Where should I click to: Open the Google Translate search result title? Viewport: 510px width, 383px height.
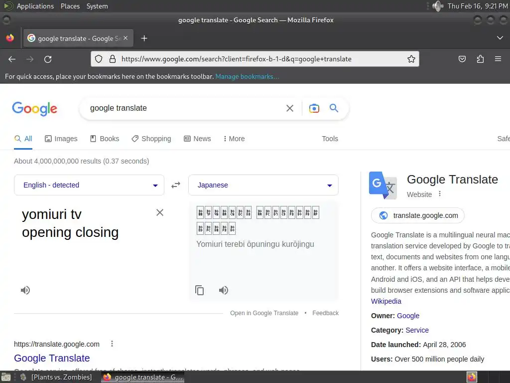coord(52,358)
